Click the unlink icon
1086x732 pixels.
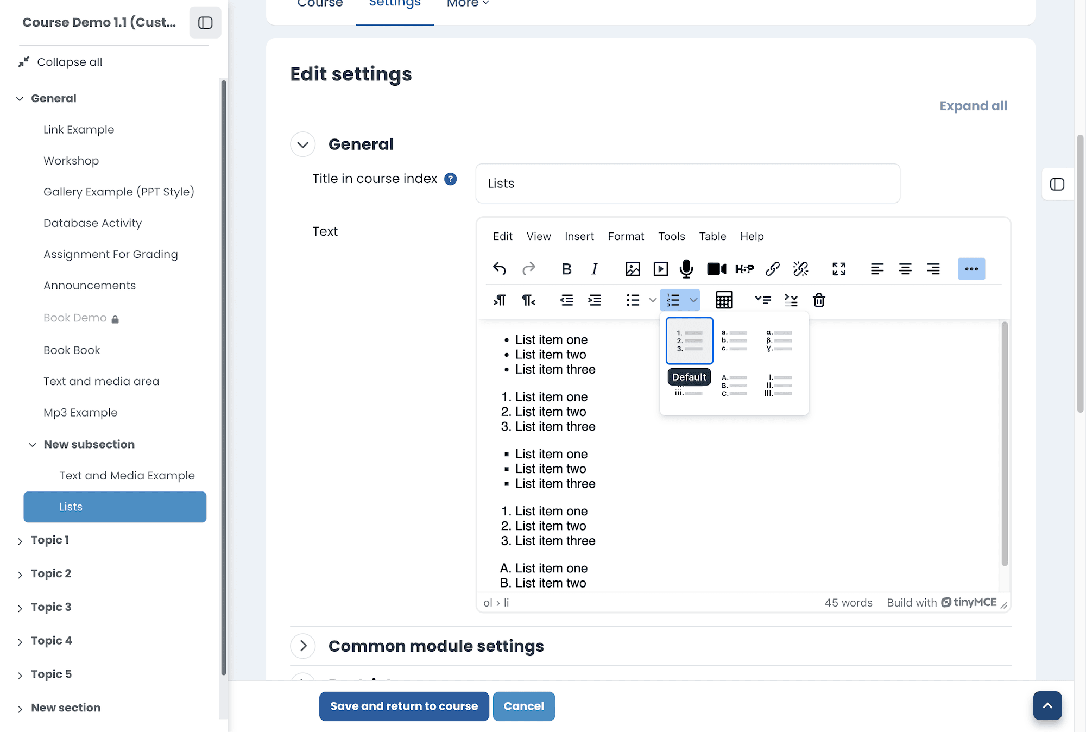pyautogui.click(x=801, y=269)
